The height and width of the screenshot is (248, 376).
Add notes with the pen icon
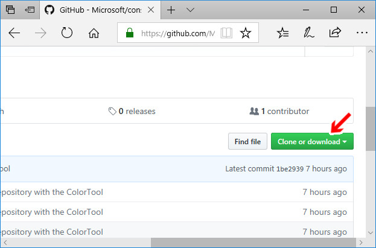(309, 33)
